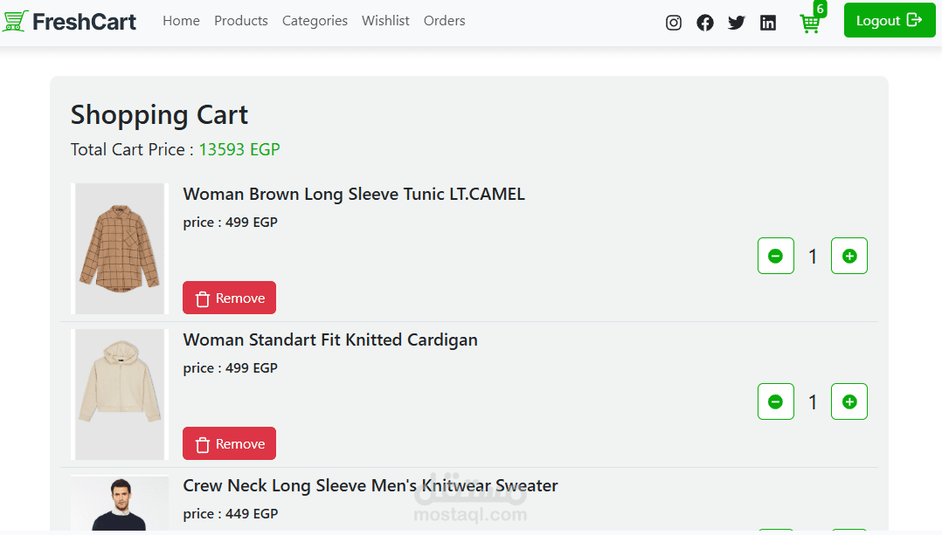Open the Facebook social icon
Image resolution: width=942 pixels, height=535 pixels.
click(x=704, y=23)
